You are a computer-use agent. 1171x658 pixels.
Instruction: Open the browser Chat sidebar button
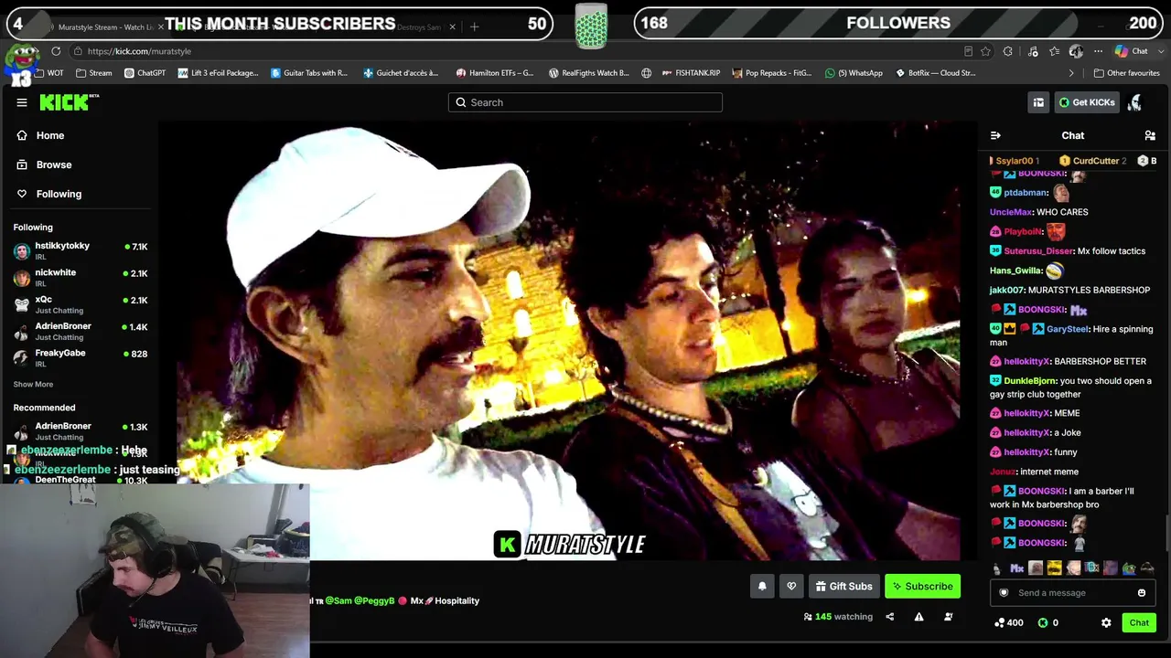1131,51
